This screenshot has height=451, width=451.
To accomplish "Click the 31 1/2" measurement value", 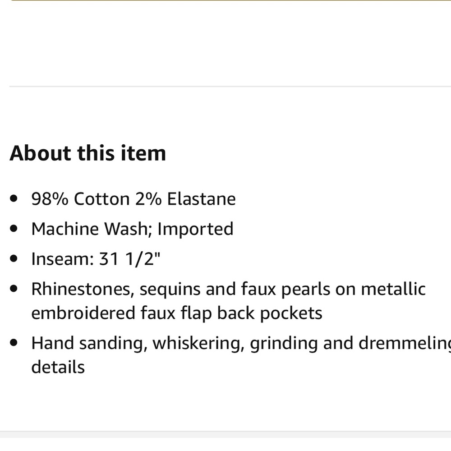I will [x=129, y=259].
